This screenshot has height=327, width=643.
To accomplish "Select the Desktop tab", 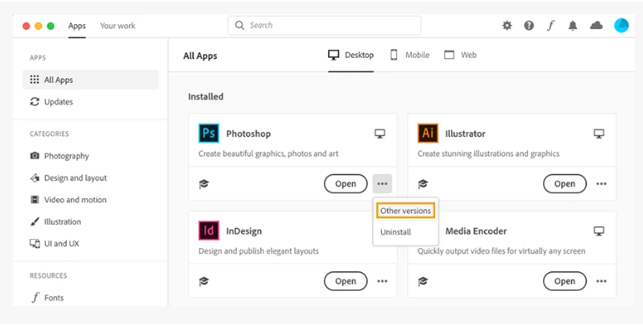I will [351, 55].
